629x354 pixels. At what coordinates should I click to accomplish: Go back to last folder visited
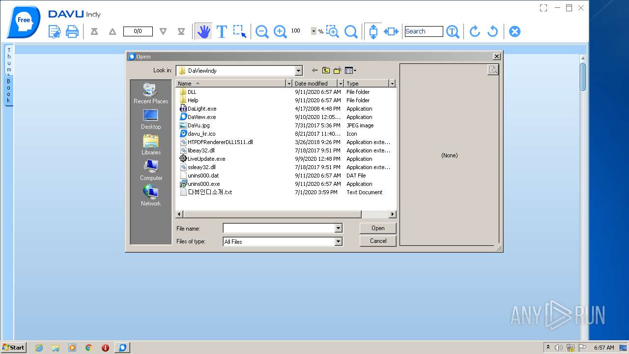[x=315, y=70]
